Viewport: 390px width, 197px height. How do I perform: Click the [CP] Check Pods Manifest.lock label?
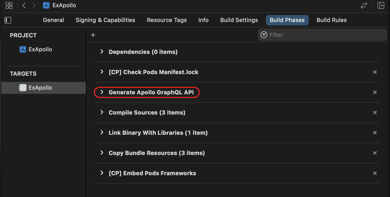[153, 72]
